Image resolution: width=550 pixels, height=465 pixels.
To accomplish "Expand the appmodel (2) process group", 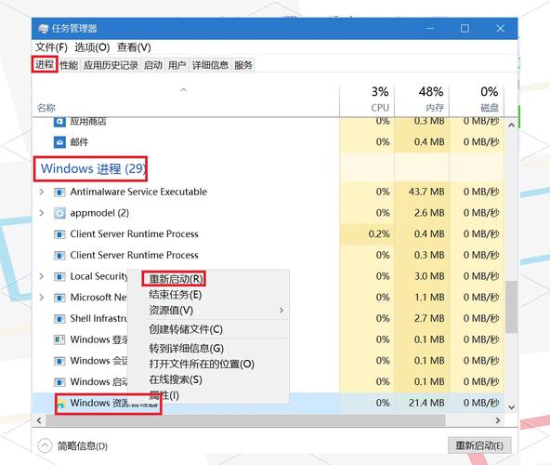I will pyautogui.click(x=42, y=213).
